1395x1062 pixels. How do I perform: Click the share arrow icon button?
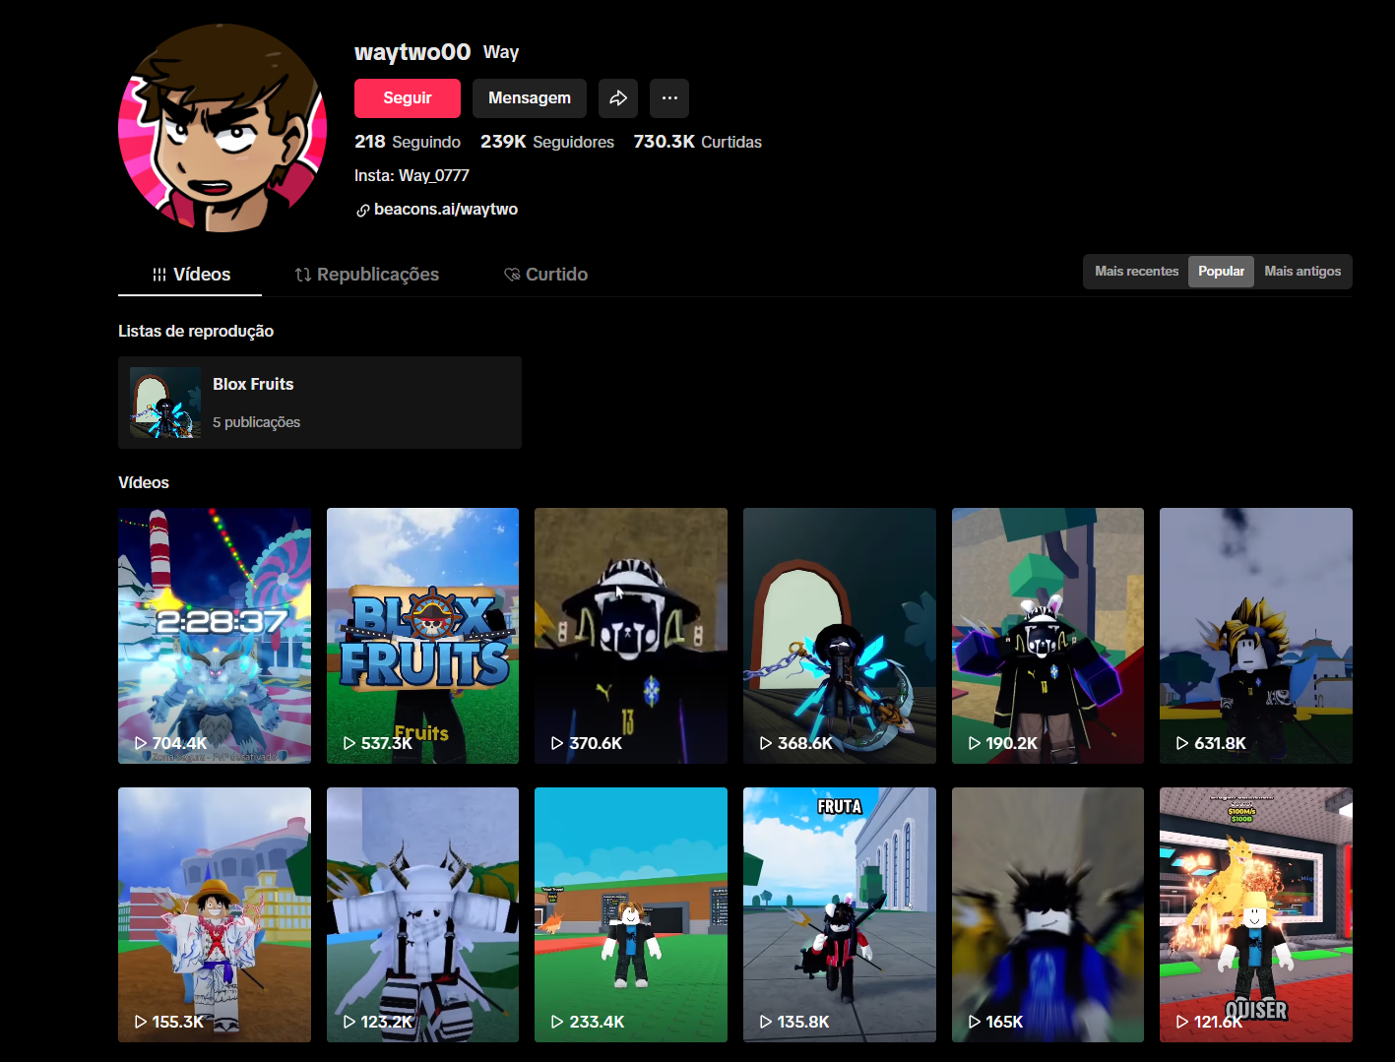[x=618, y=98]
